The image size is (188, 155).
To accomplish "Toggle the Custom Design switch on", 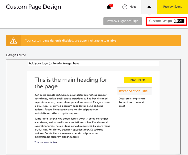I will (x=179, y=21).
